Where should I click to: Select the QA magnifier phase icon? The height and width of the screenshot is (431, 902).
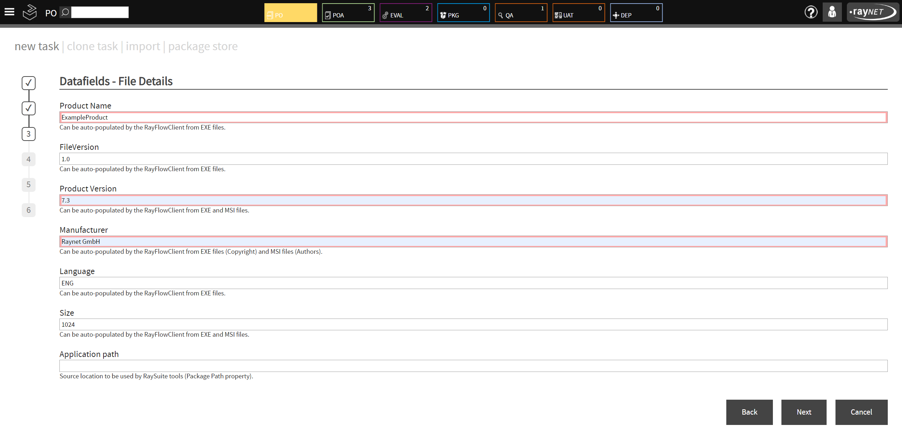point(501,15)
